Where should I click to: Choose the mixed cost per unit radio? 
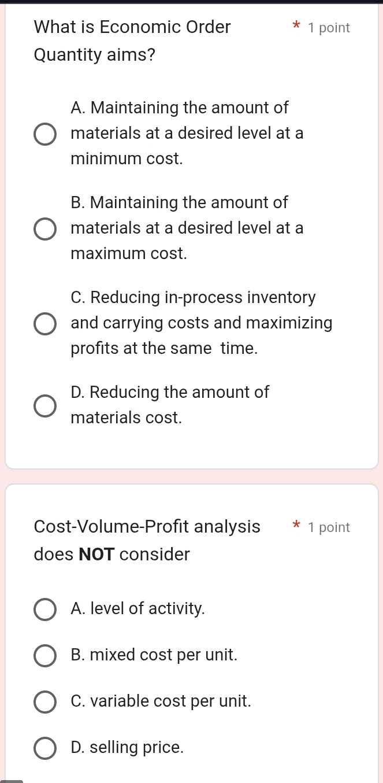[x=45, y=655]
